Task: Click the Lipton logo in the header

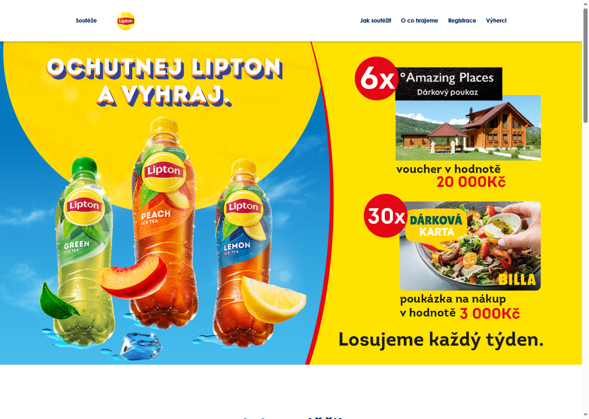Action: pyautogui.click(x=126, y=21)
